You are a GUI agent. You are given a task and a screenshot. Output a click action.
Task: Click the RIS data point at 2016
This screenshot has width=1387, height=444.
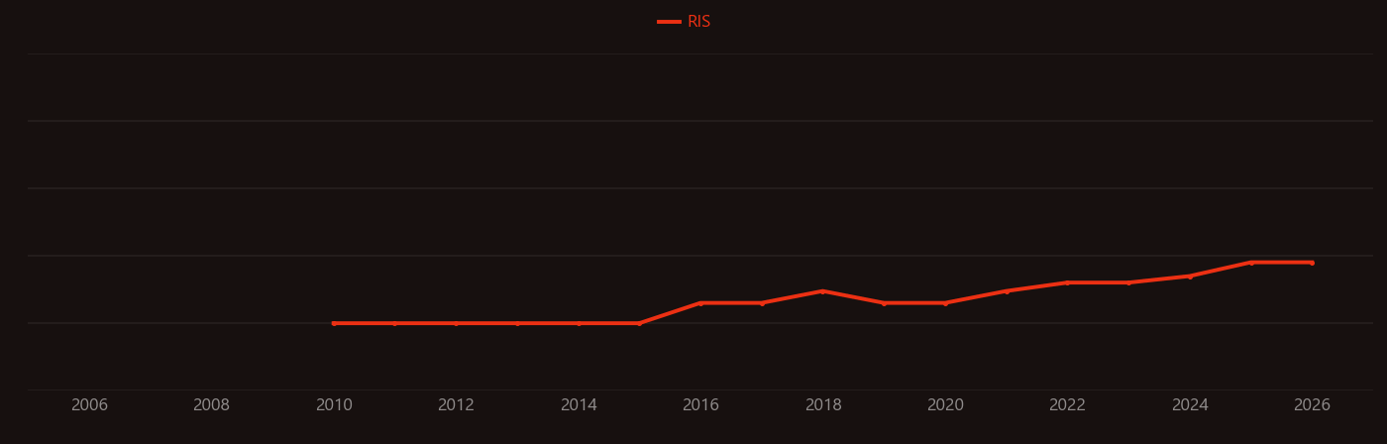[x=700, y=303]
